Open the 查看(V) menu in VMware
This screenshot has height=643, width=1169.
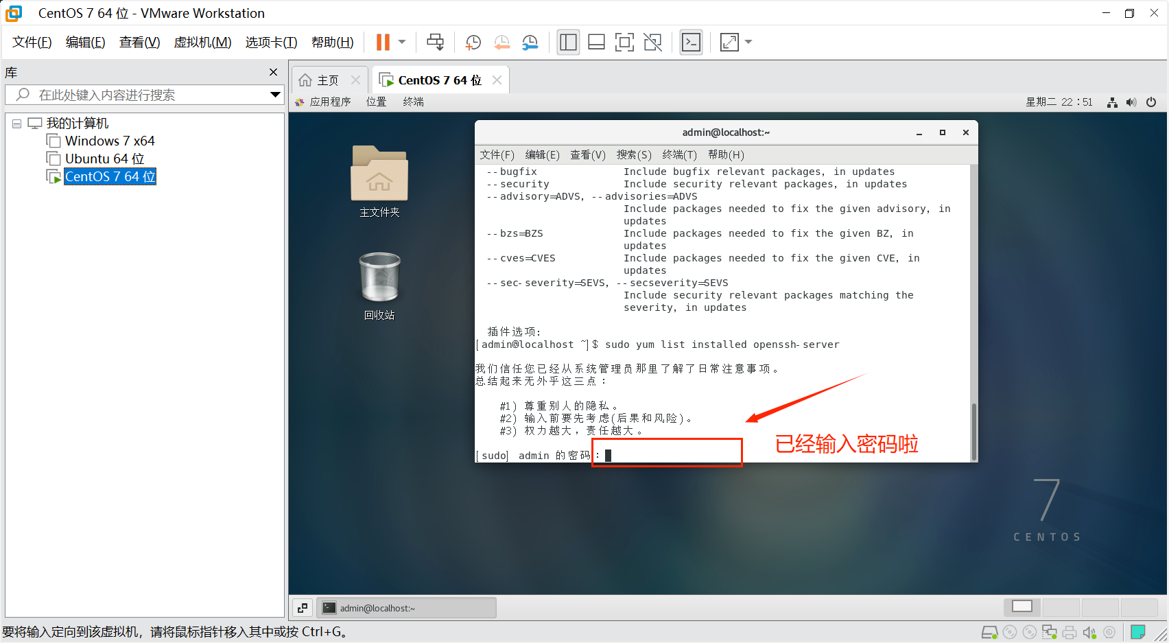tap(139, 43)
